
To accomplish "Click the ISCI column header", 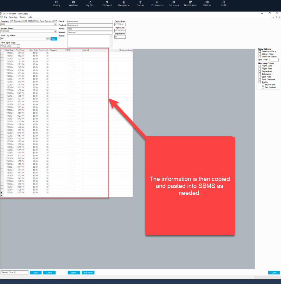I will [74, 50].
